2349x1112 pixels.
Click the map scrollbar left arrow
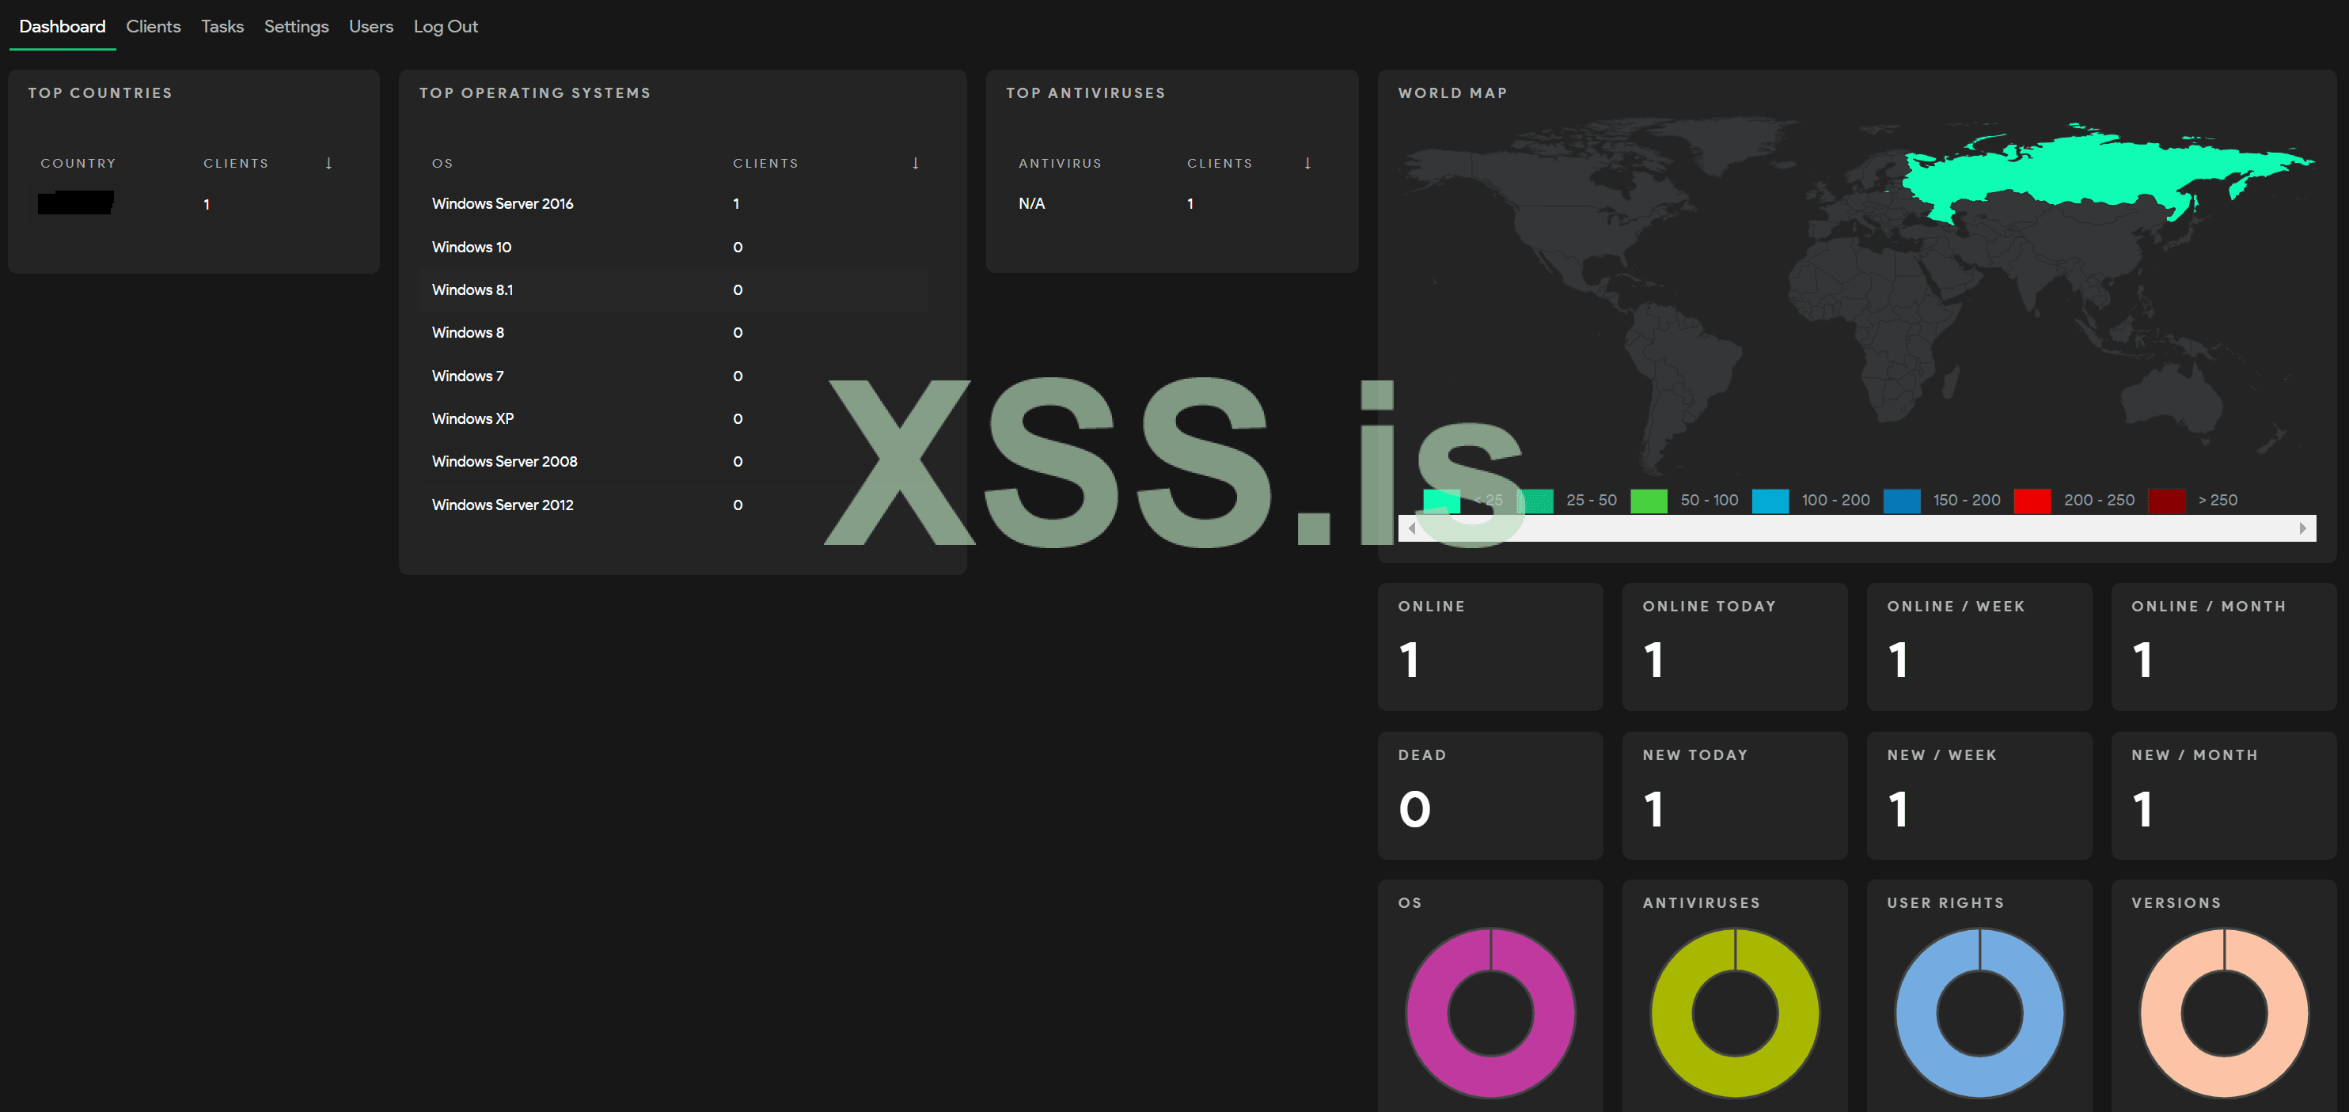1412,528
